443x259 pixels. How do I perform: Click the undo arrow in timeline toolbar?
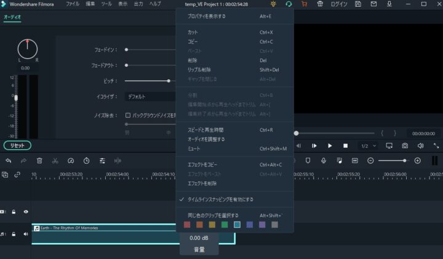(x=8, y=160)
